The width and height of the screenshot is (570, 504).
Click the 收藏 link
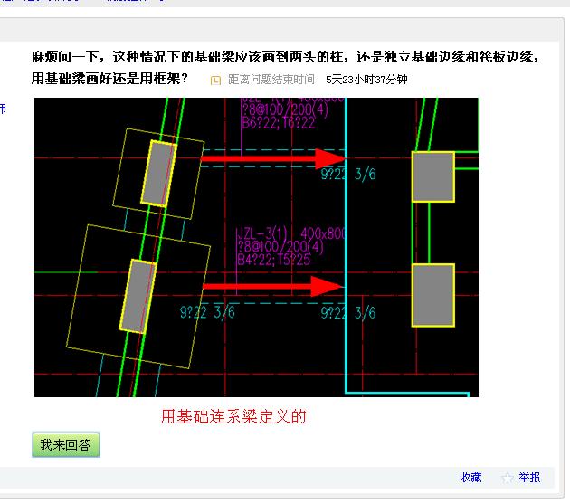coord(470,478)
